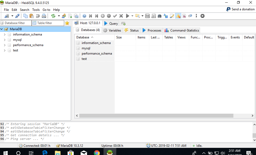256x155 pixels.
Task: Click the Database filter input field
Action: 16,23
